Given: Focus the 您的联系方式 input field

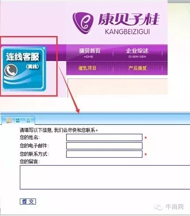Looking at the screenshot, I should point(104,154).
